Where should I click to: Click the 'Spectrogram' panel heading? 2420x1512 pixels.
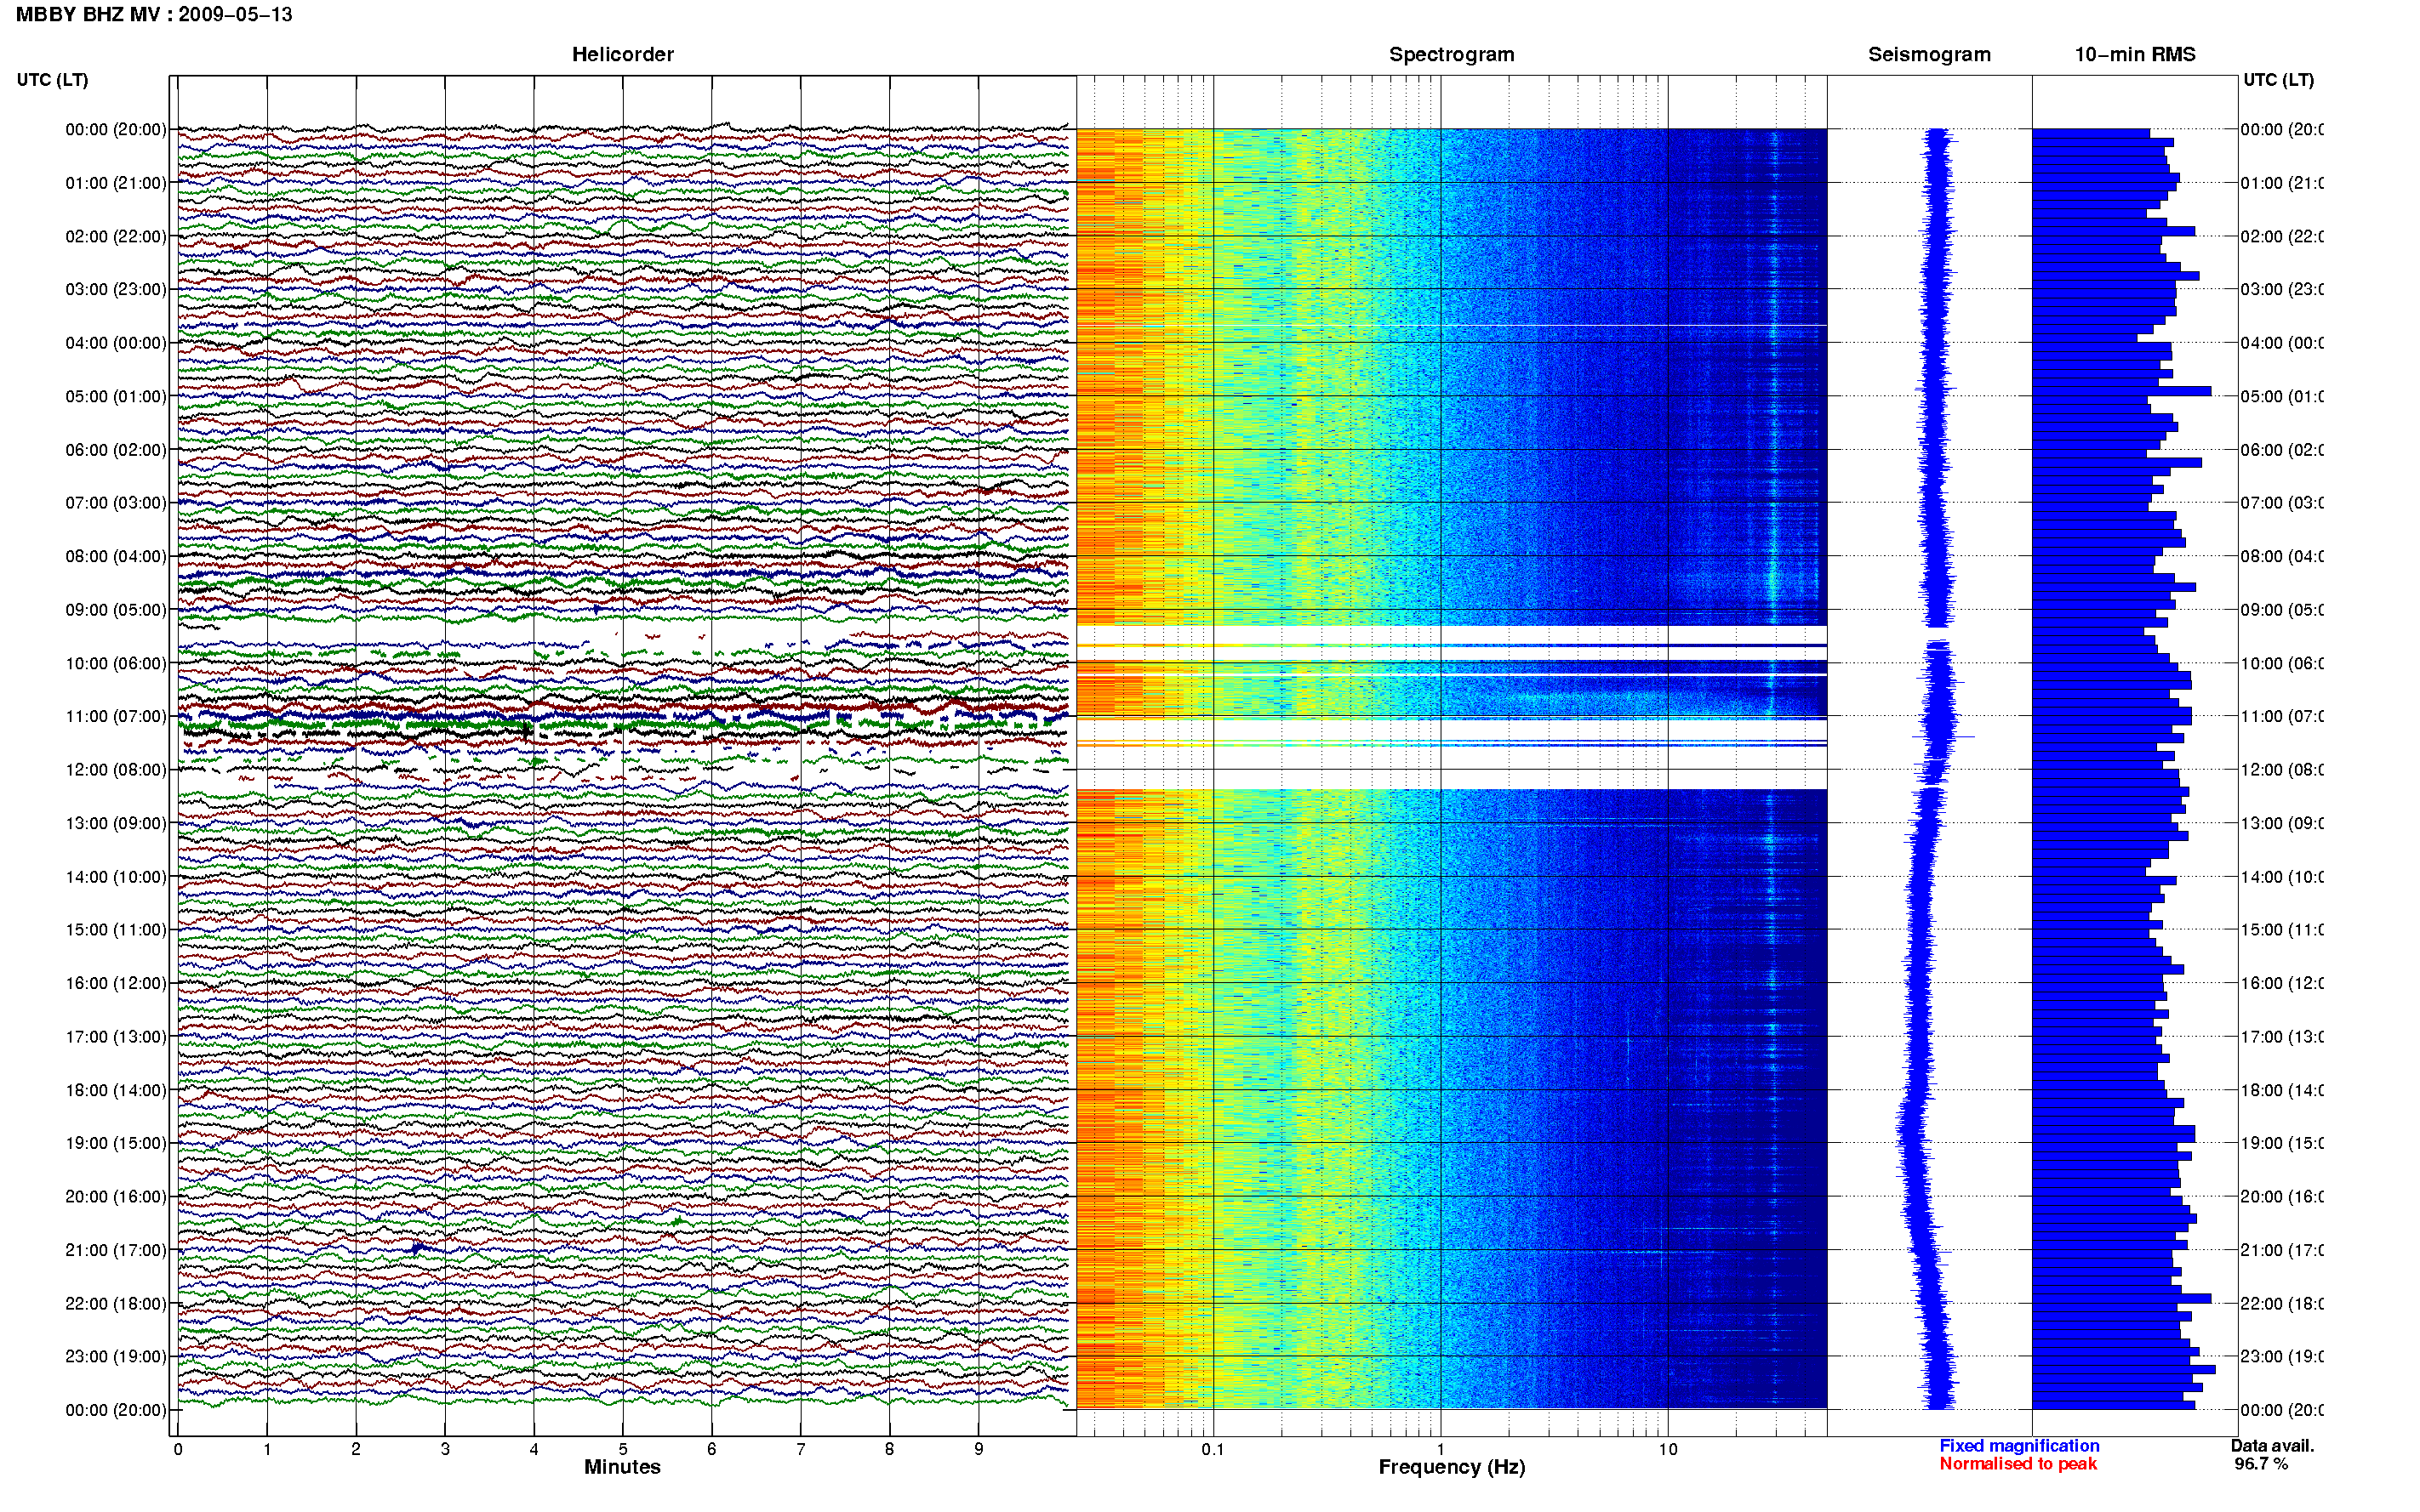[1452, 55]
